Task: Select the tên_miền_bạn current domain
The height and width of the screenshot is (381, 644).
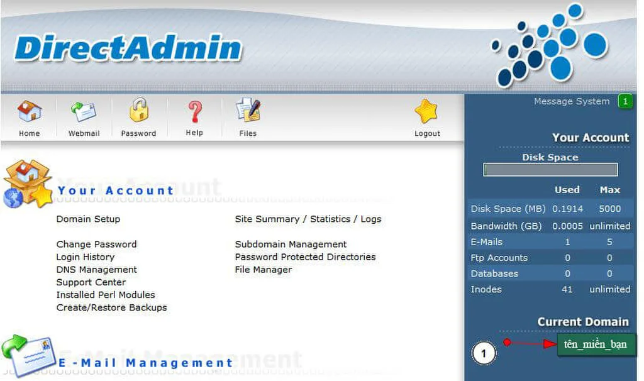Action: click(x=595, y=344)
